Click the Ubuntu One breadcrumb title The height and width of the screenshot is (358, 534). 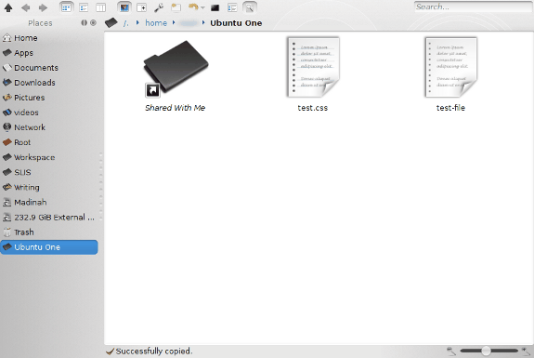[236, 23]
